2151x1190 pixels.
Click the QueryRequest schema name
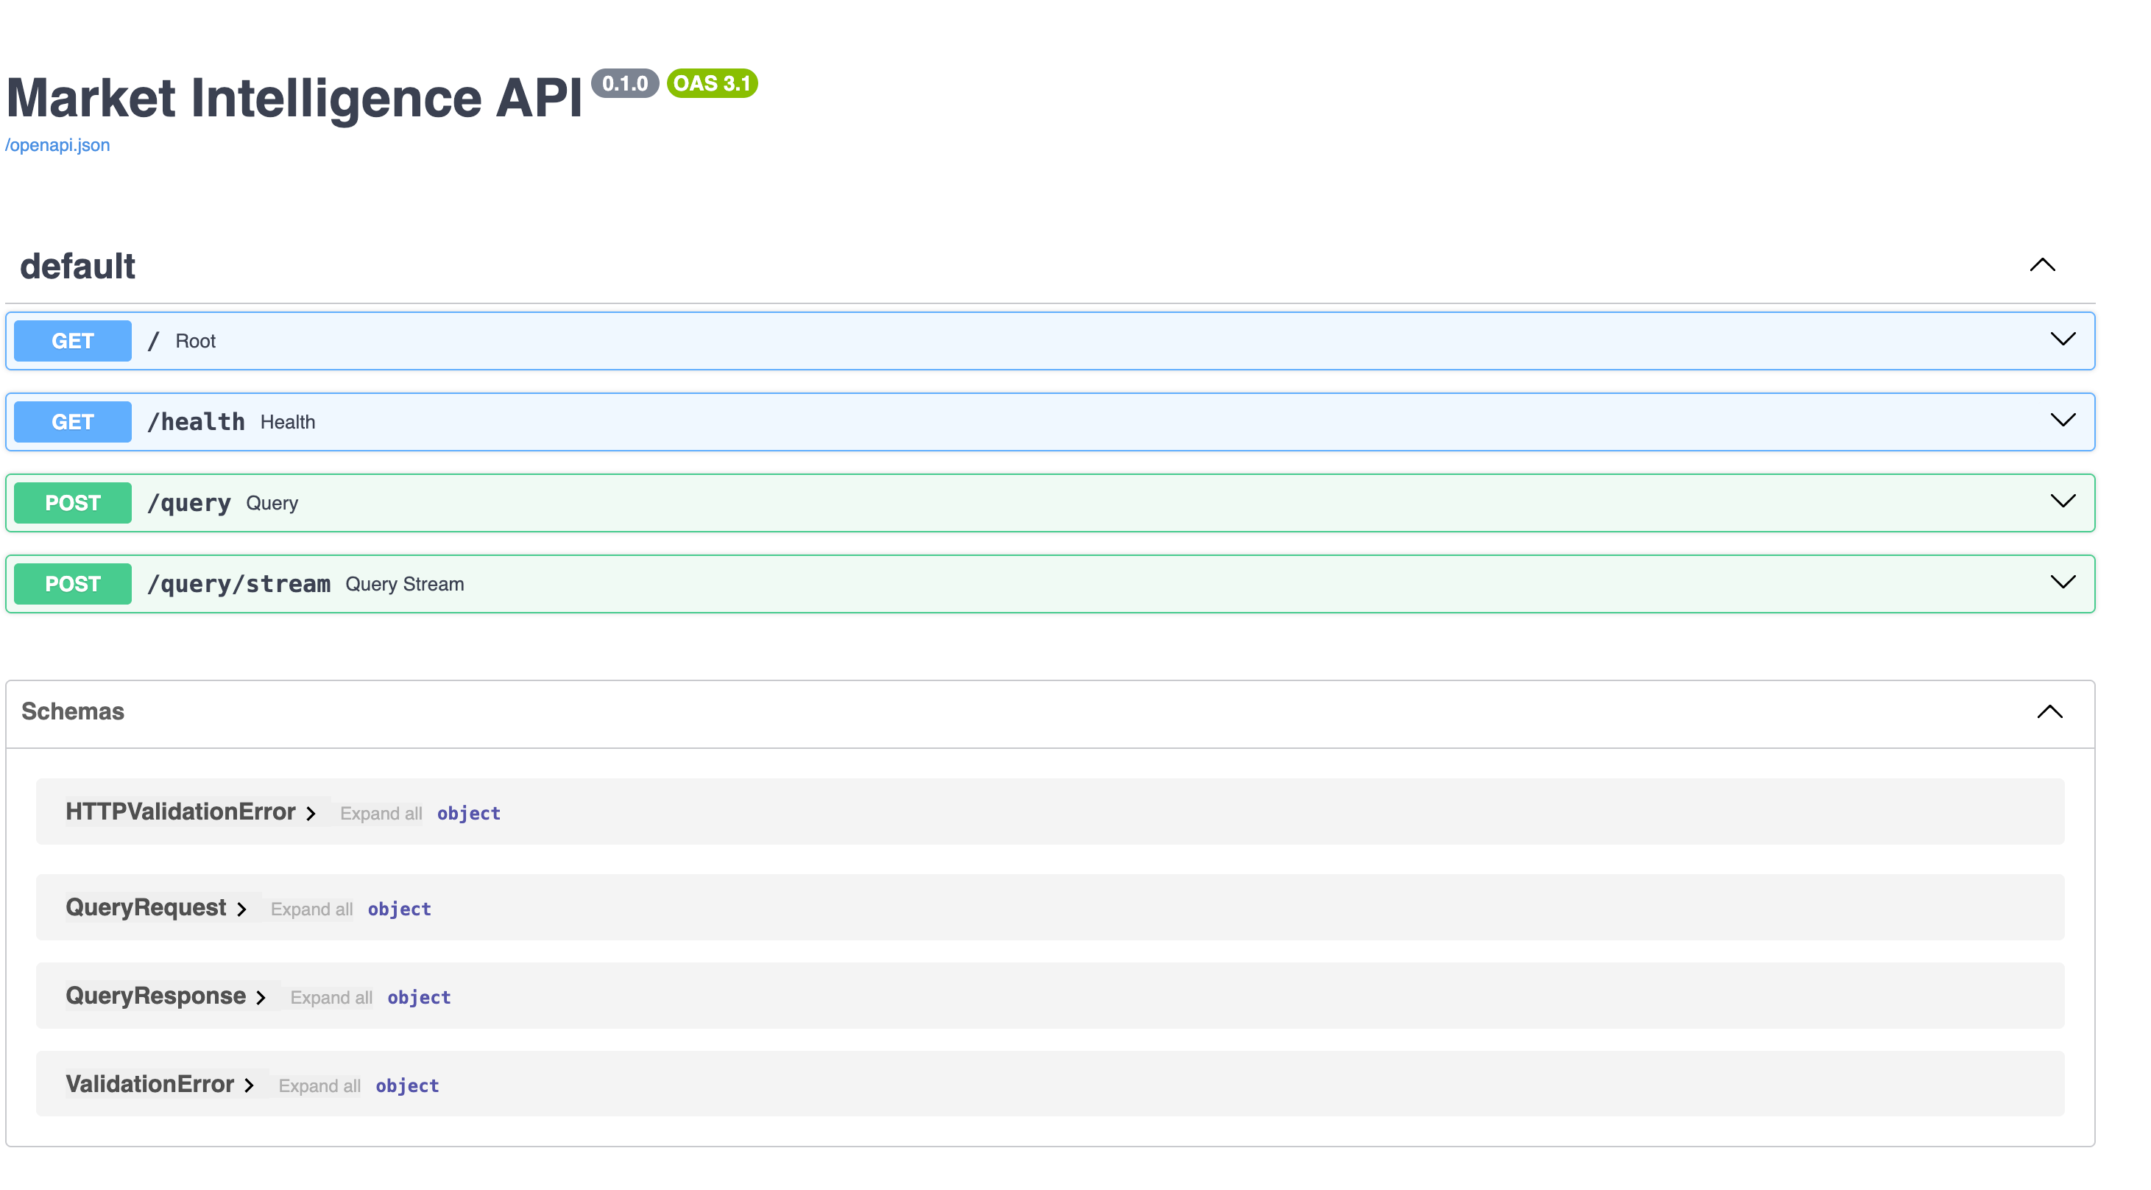click(146, 907)
